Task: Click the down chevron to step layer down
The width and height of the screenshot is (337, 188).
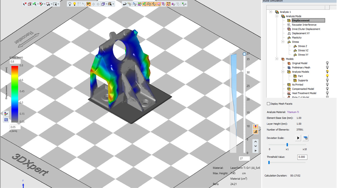Action: pos(255,146)
